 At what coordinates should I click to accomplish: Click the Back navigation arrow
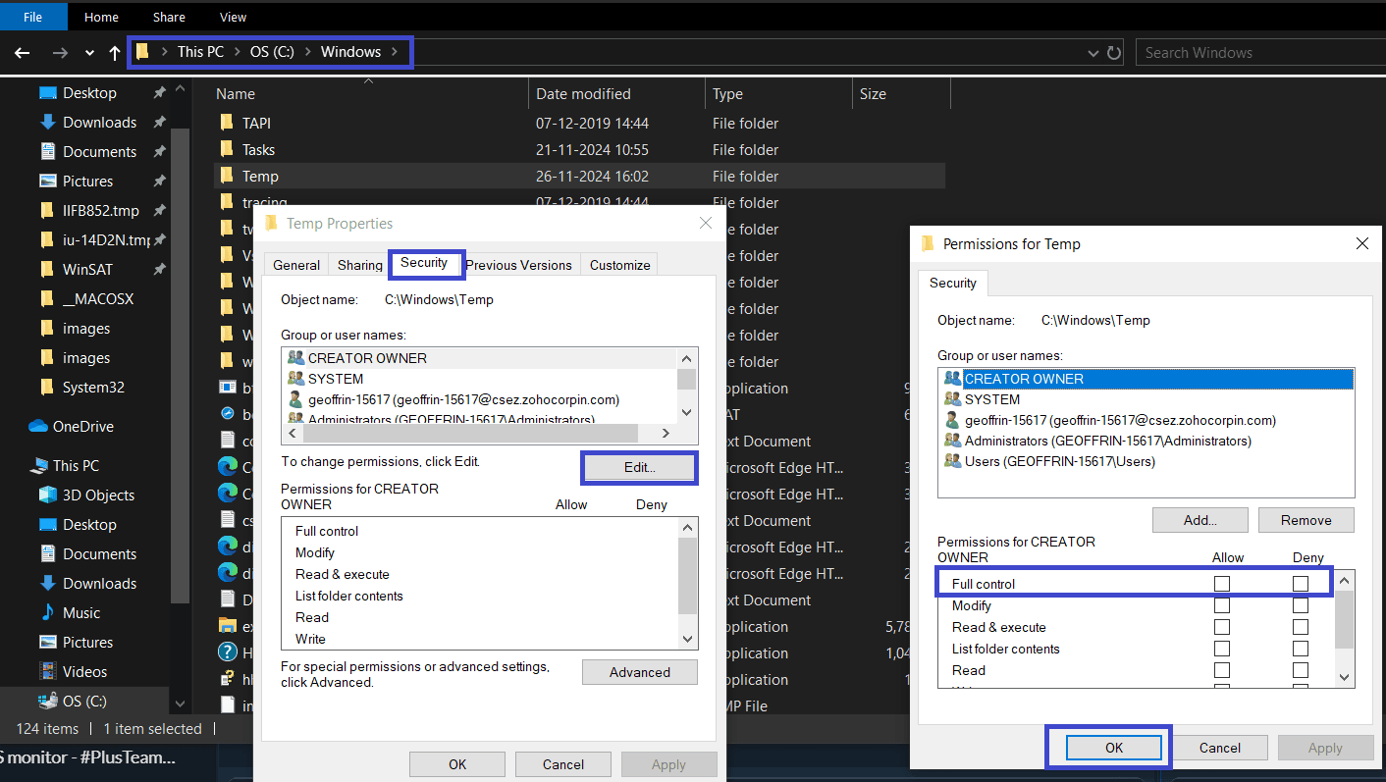[x=22, y=53]
